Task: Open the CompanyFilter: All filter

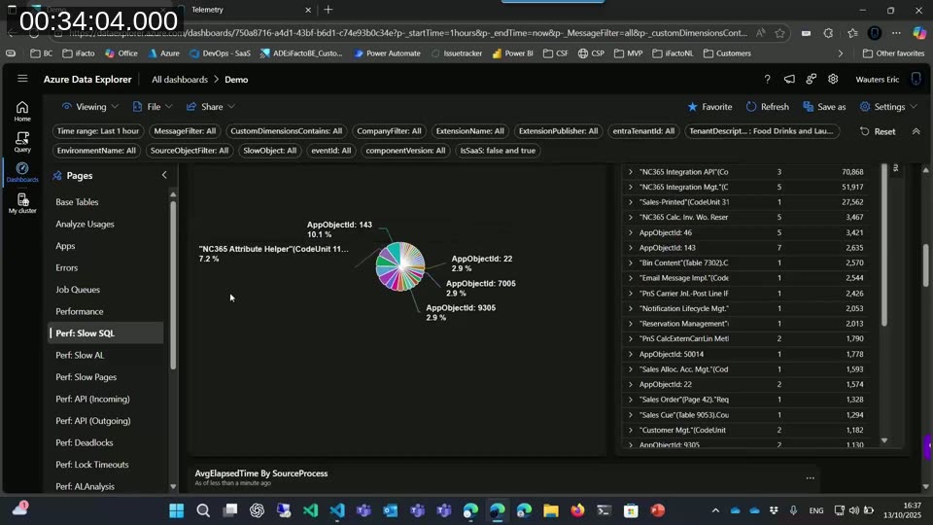Action: (x=389, y=131)
